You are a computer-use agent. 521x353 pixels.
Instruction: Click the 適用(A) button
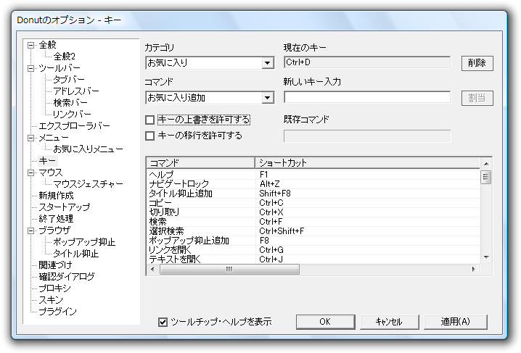(456, 322)
